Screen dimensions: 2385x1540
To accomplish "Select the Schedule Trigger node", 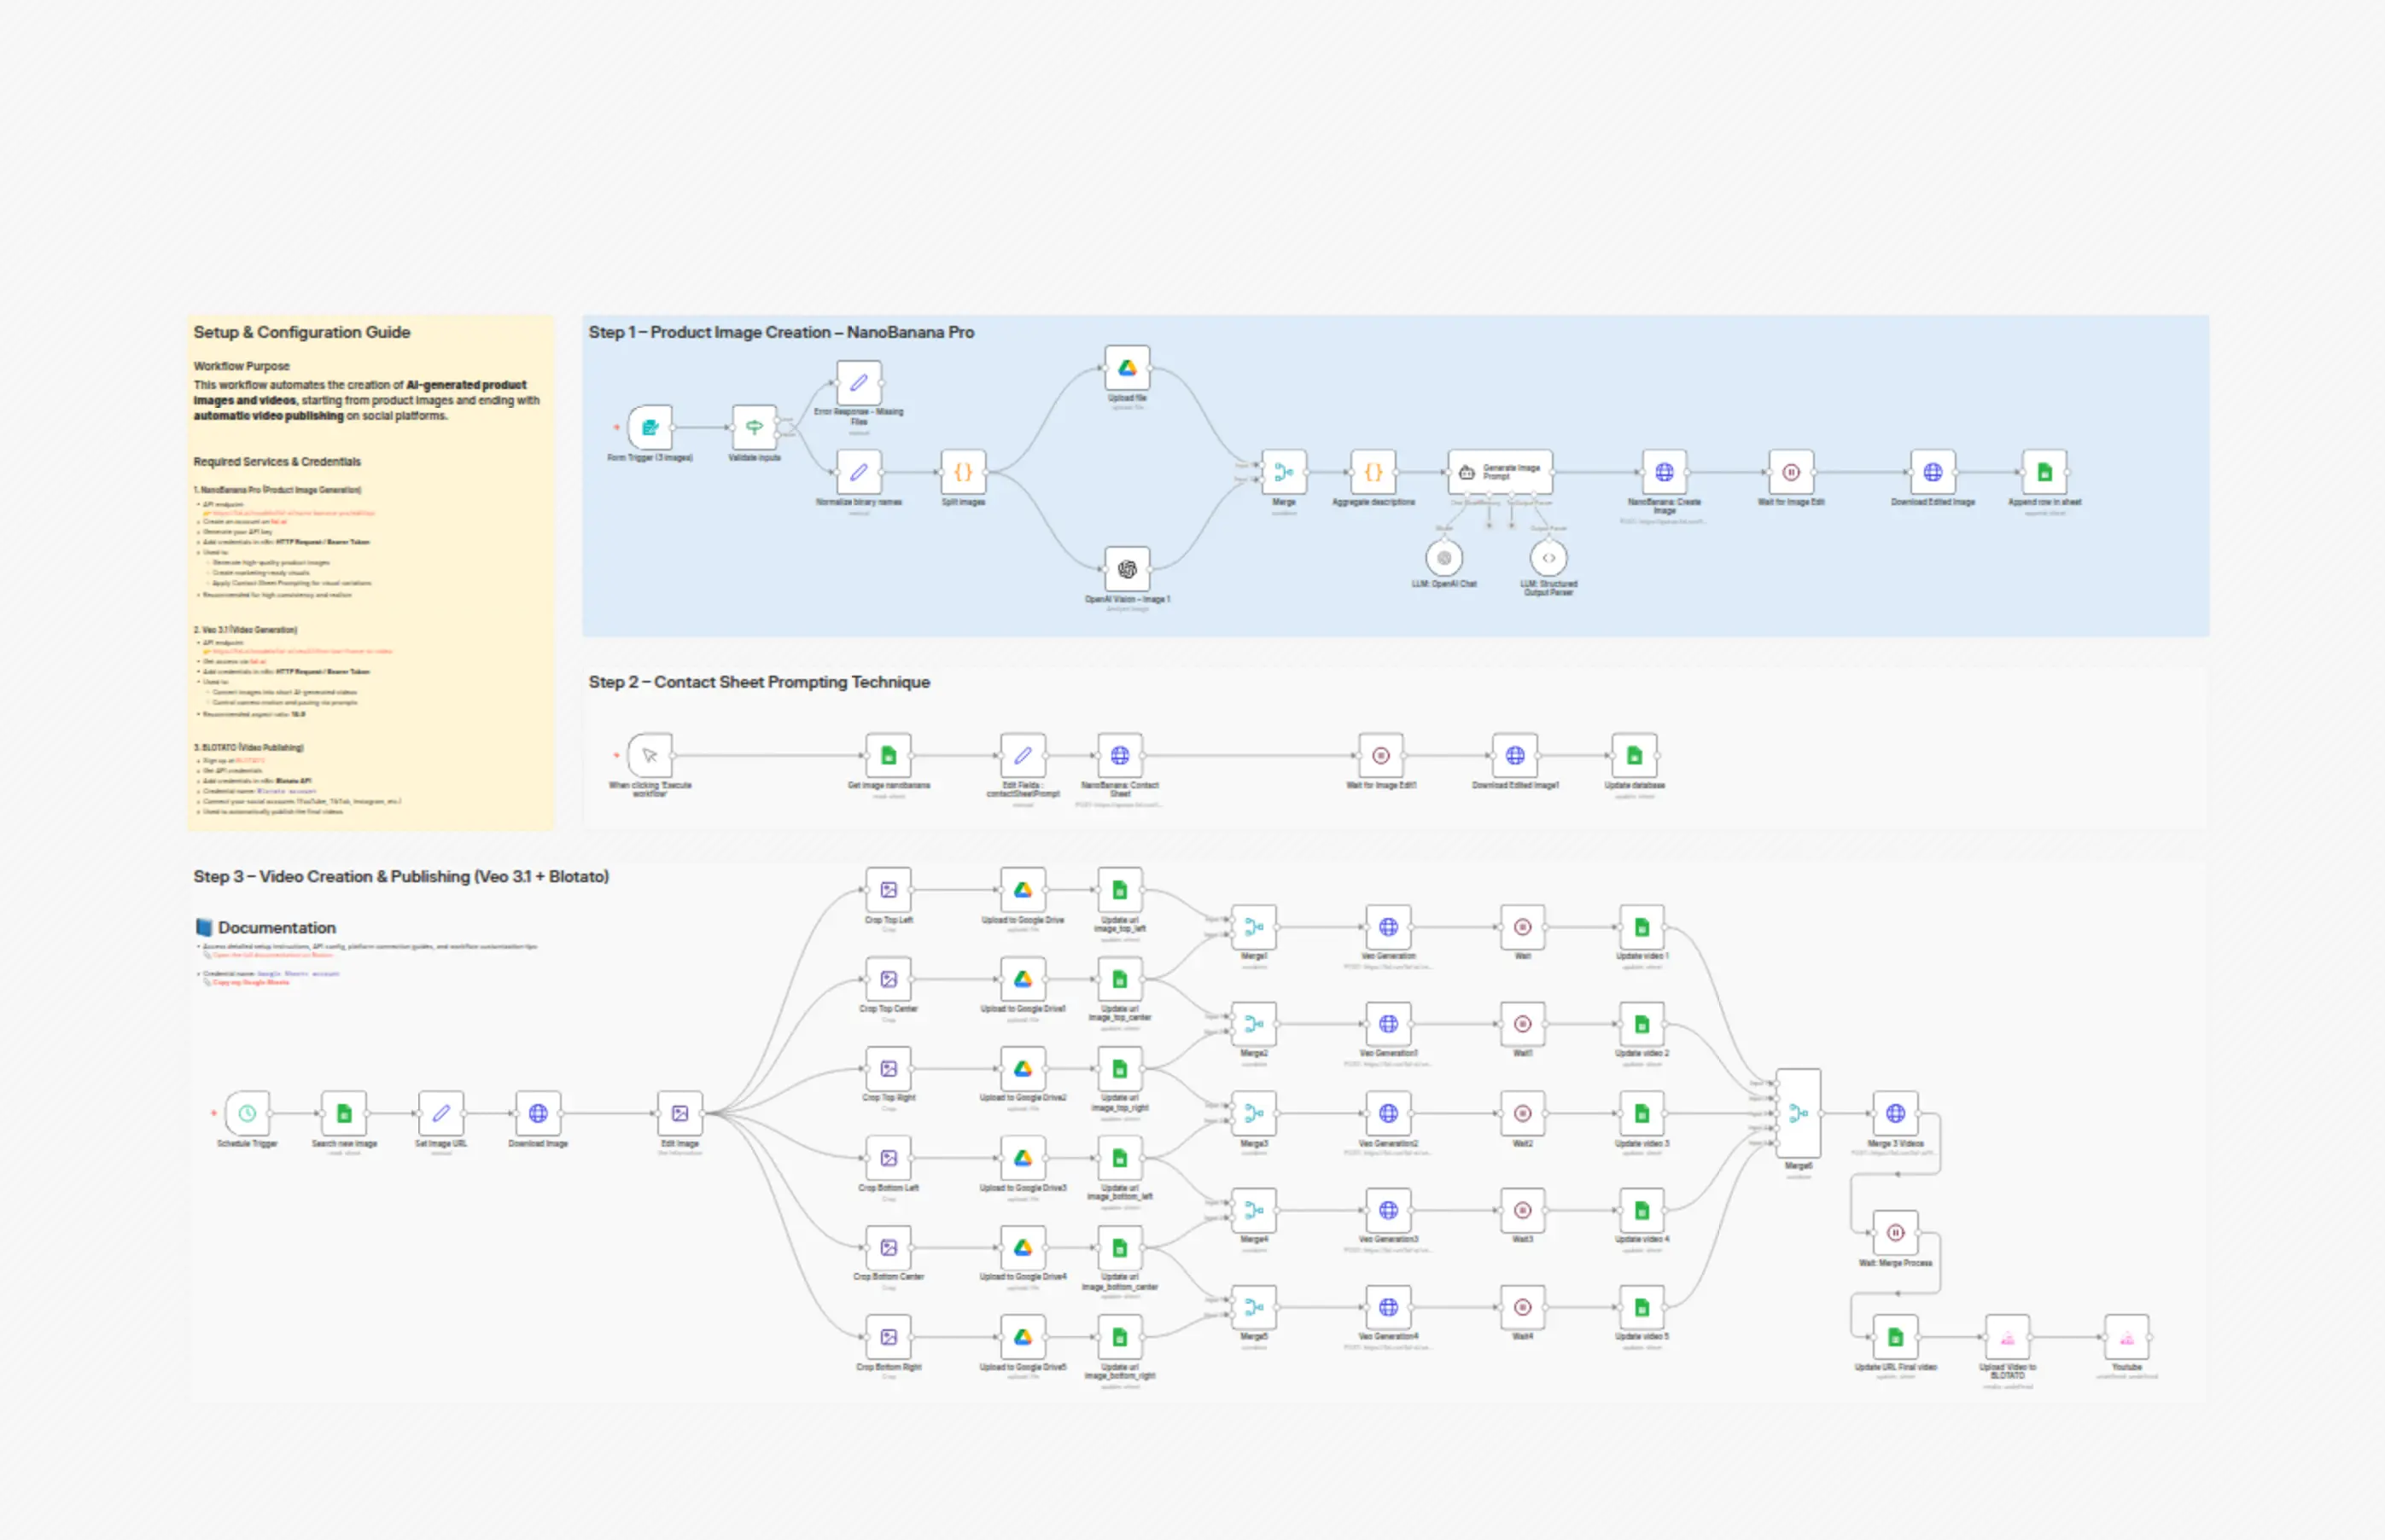I will point(247,1113).
